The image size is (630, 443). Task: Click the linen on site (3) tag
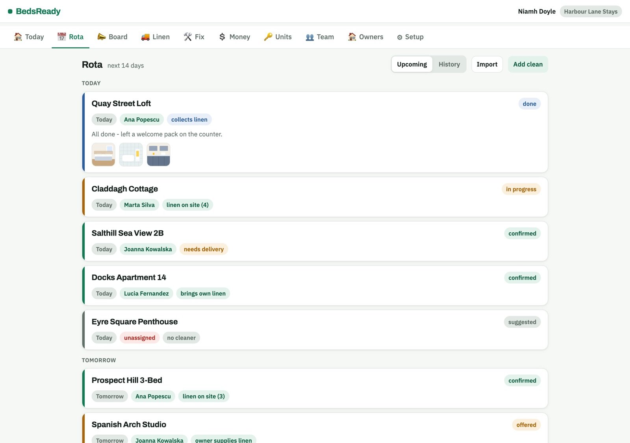tap(204, 396)
